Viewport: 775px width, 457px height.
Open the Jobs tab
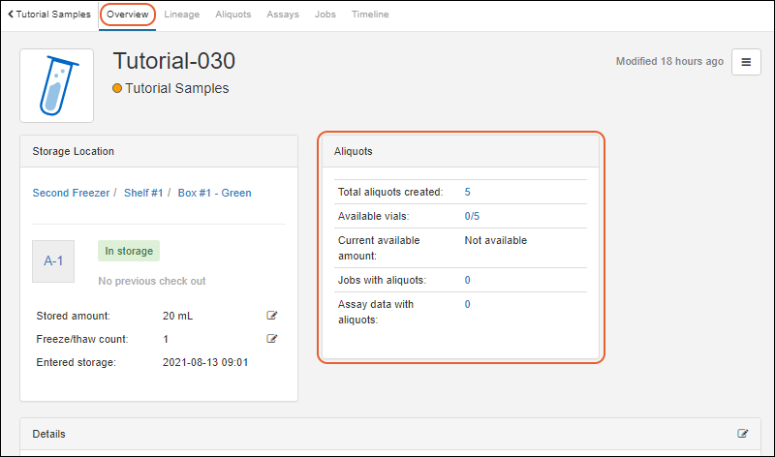point(325,15)
